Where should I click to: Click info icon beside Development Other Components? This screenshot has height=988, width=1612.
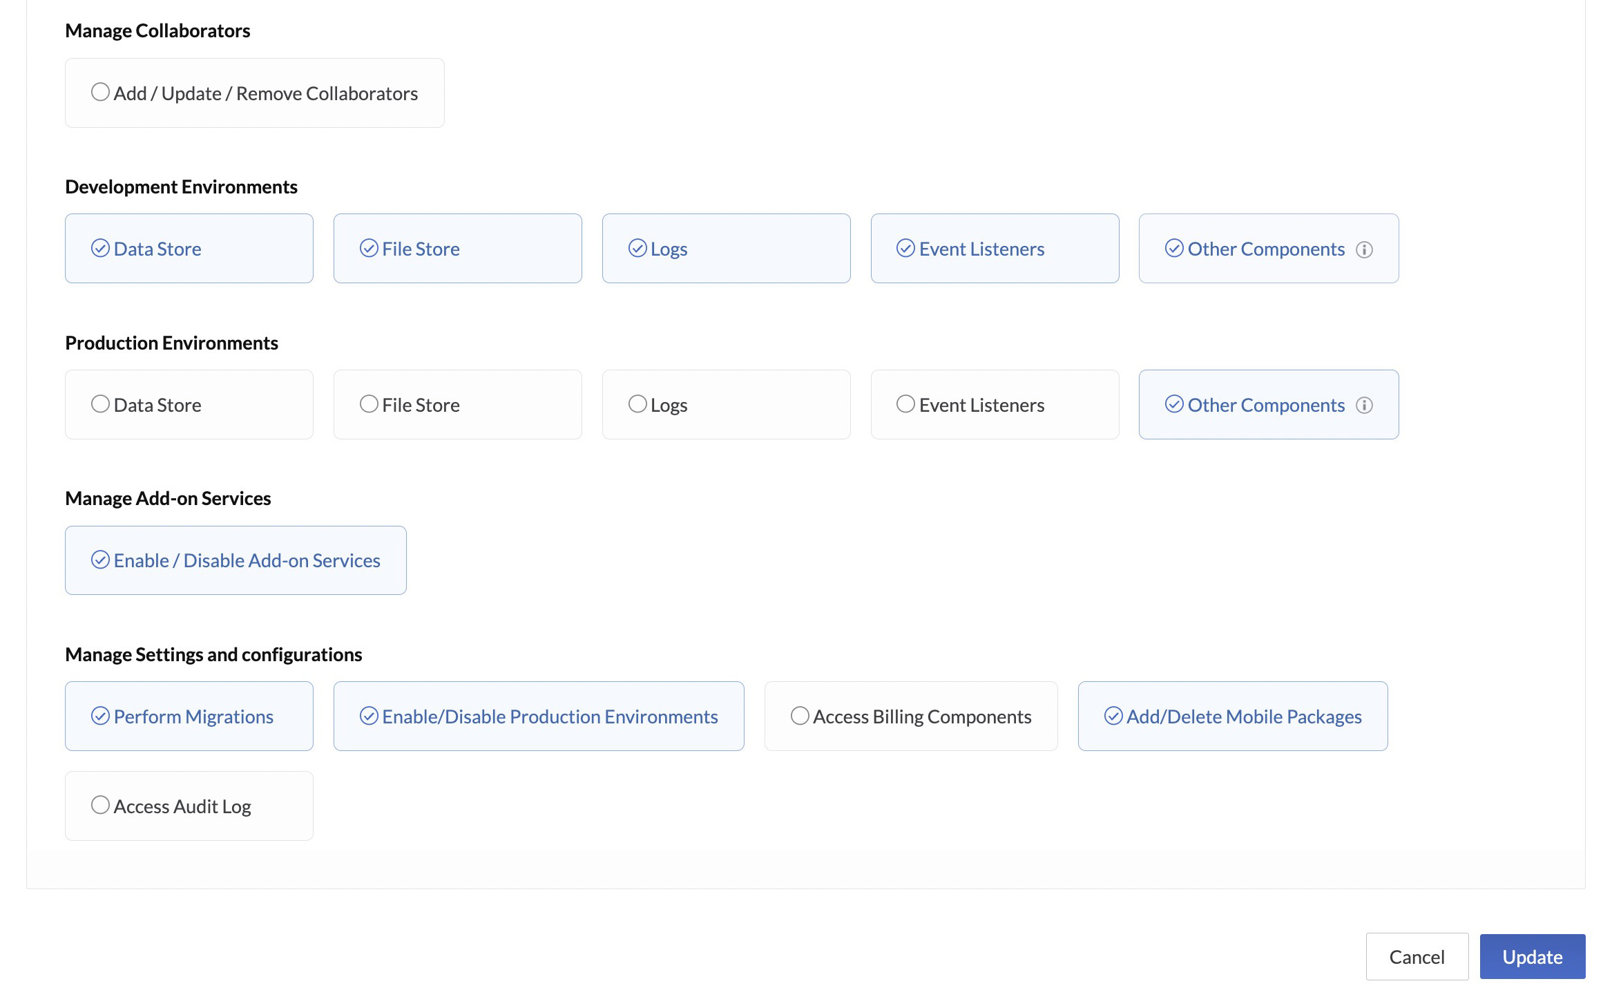click(x=1363, y=249)
